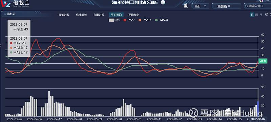Screen dimensions: 271x122
Task: Select the 平均等泊 tab
Action: pyautogui.click(x=116, y=15)
